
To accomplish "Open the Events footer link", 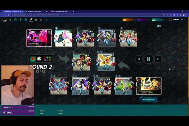I will pyautogui.click(x=60, y=111).
